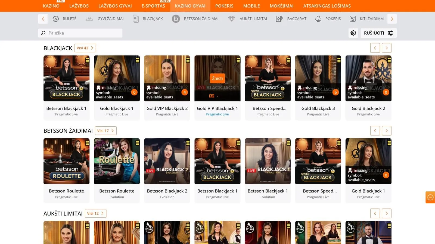Show next Aukšti Limitai games

(387, 213)
